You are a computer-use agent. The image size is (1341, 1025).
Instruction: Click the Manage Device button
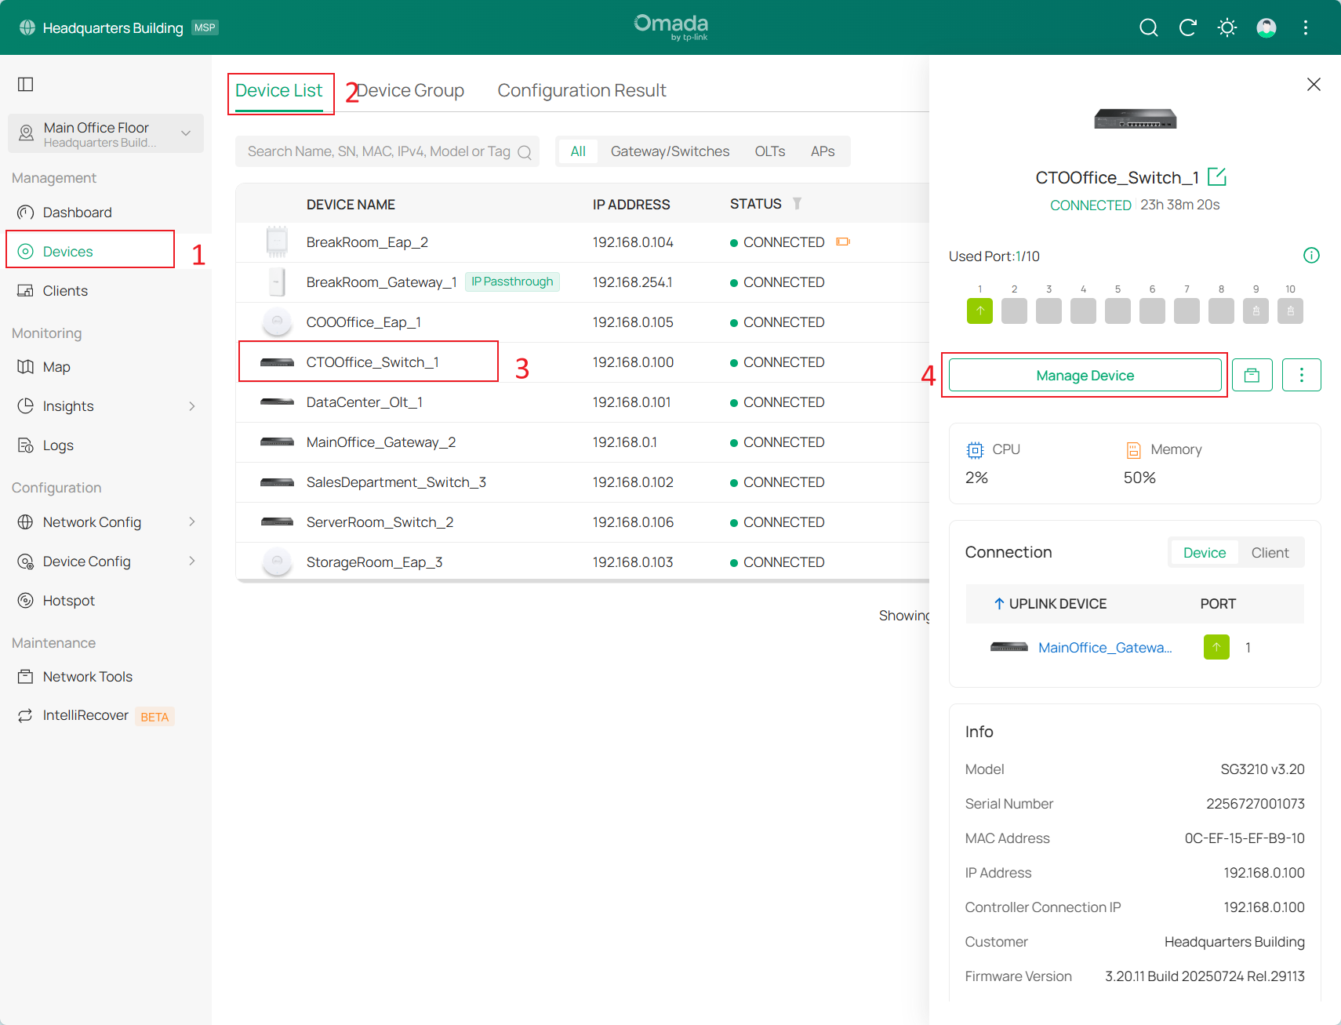tap(1085, 376)
